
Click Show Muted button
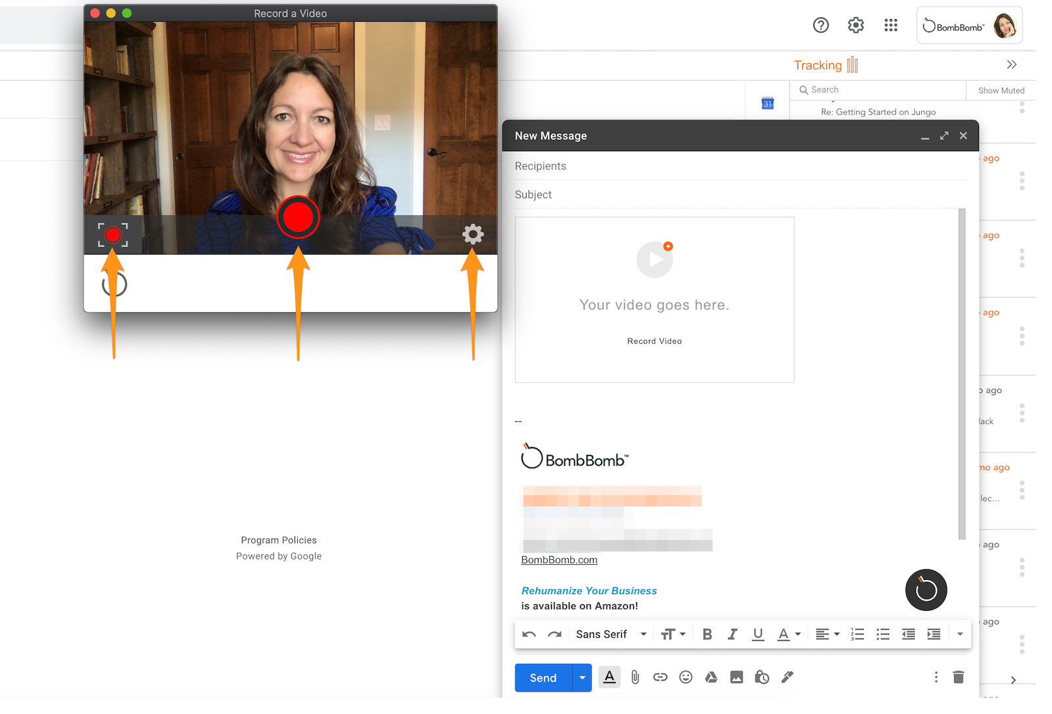point(1001,91)
